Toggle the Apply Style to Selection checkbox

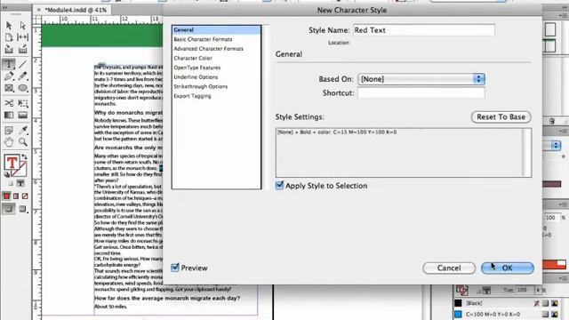tap(279, 186)
